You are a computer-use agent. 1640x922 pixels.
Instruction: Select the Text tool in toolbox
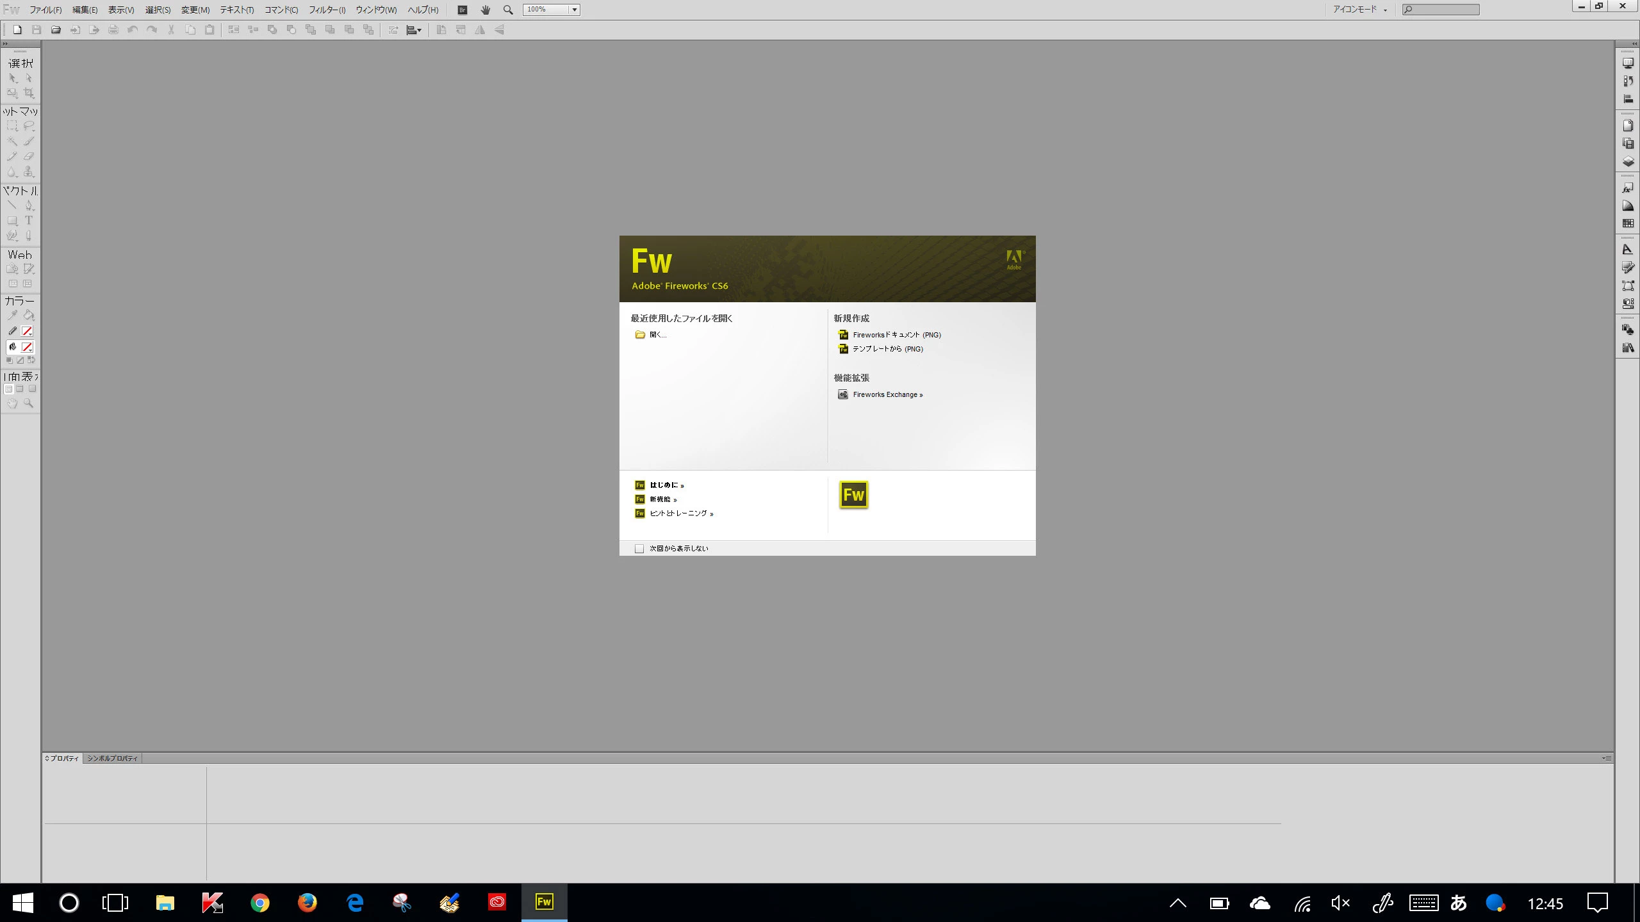[x=29, y=220]
